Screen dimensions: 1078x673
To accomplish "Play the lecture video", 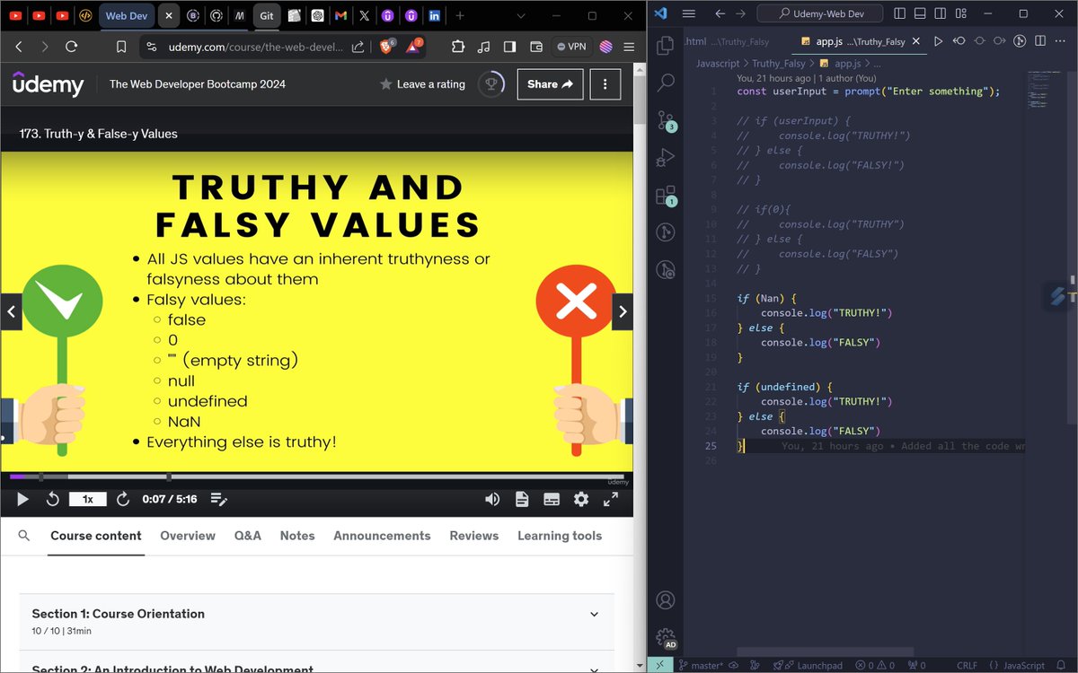I will 23,499.
